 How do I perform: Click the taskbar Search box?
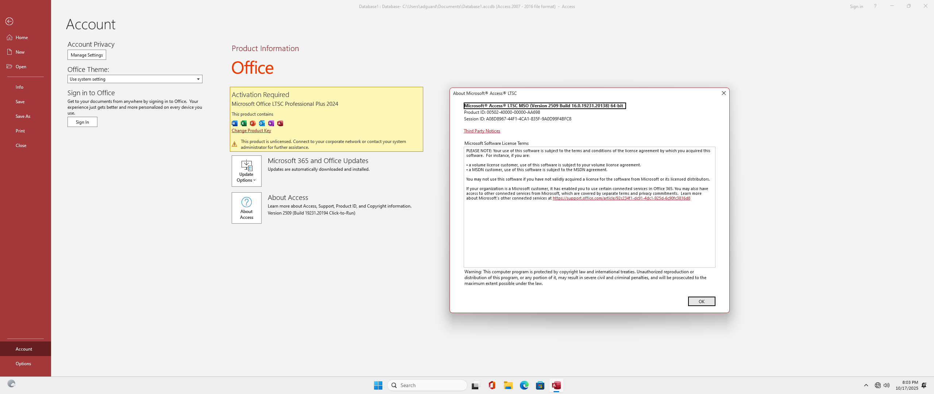coord(427,385)
